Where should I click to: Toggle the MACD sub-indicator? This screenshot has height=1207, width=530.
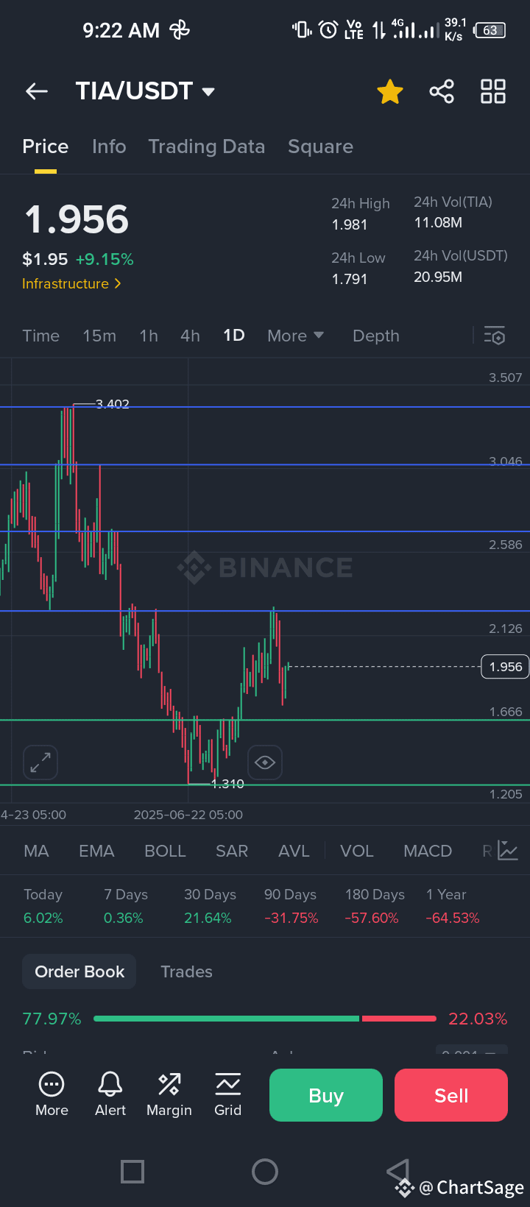pyautogui.click(x=428, y=851)
